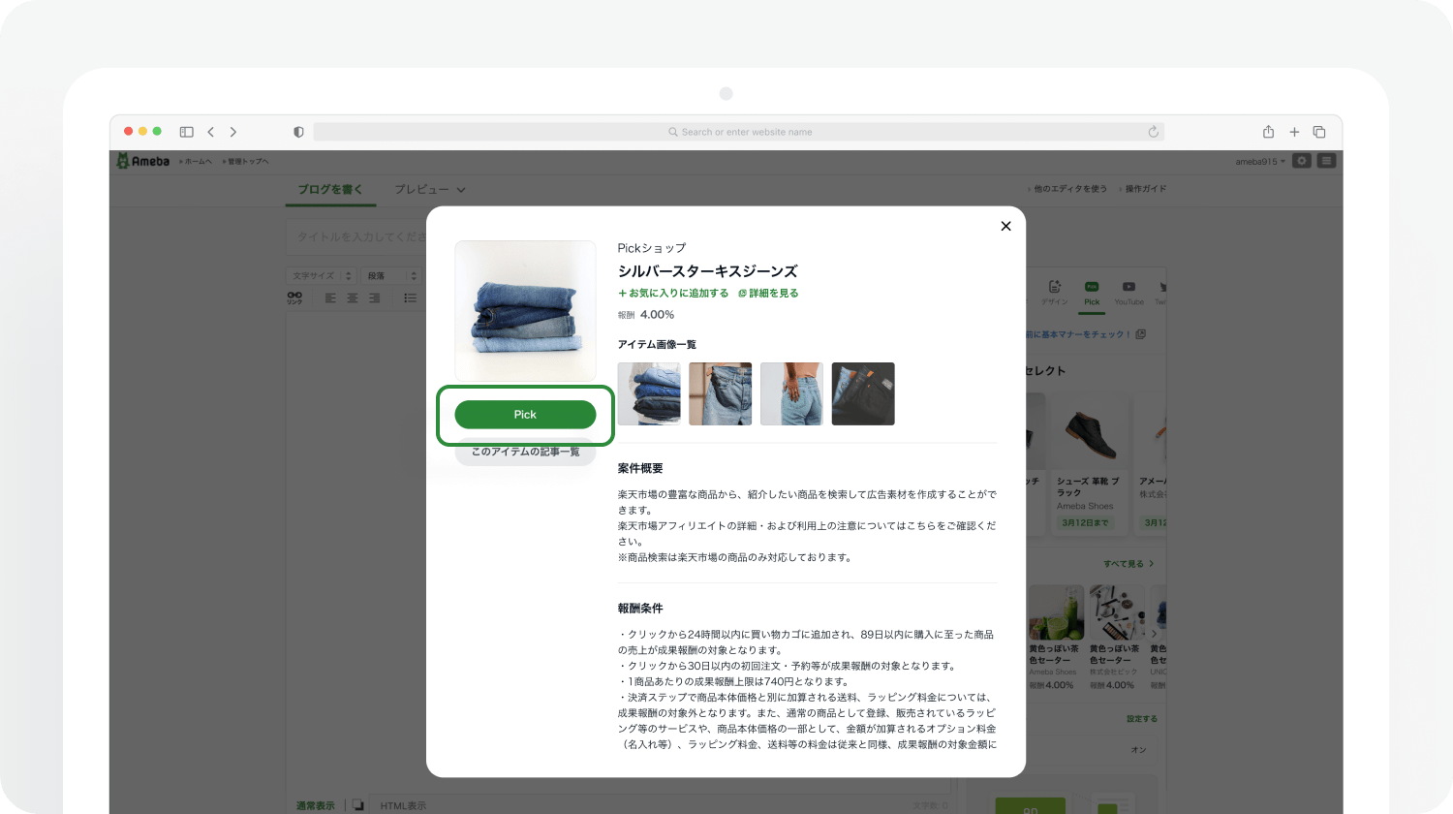Viewport: 1453px width, 814px height.
Task: Go forward with the Safari forward arrow
Action: (233, 132)
